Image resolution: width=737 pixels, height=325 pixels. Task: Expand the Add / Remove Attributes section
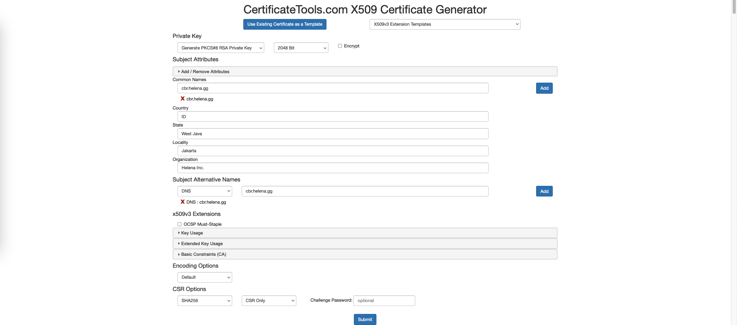click(205, 72)
